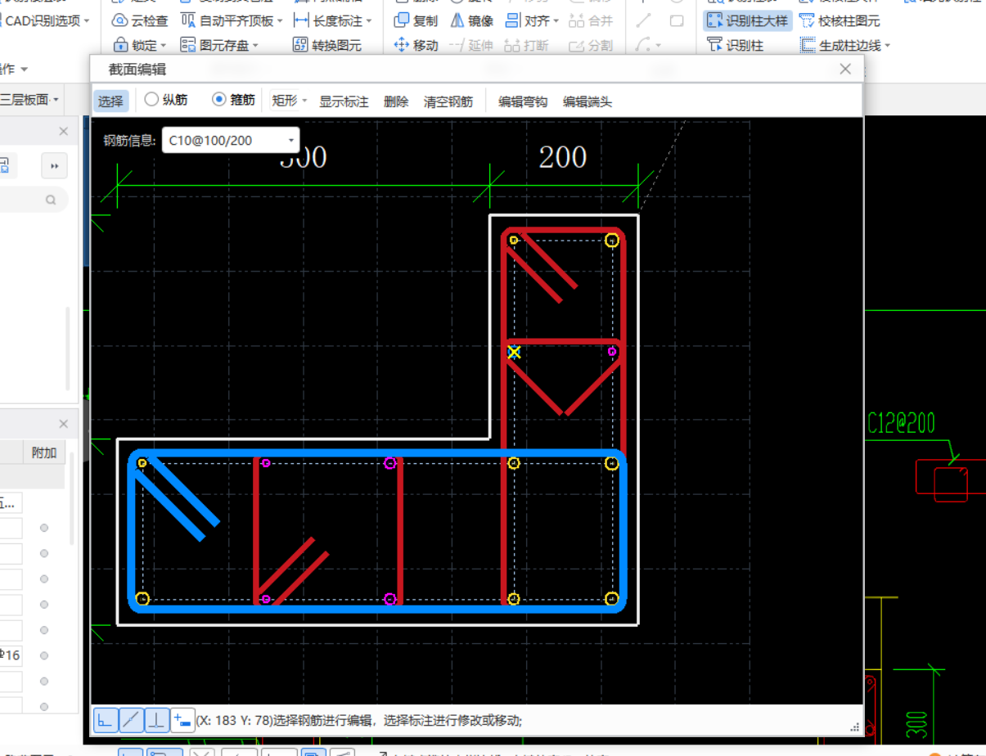The height and width of the screenshot is (756, 986).
Task: Click the 复制 copy tool
Action: click(x=416, y=21)
